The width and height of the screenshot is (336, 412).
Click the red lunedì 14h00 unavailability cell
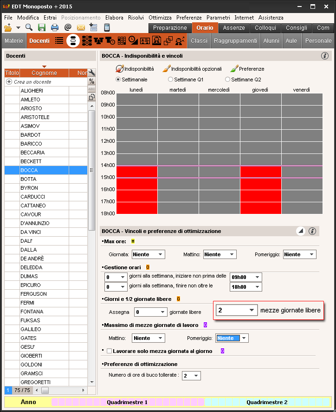tap(137, 172)
